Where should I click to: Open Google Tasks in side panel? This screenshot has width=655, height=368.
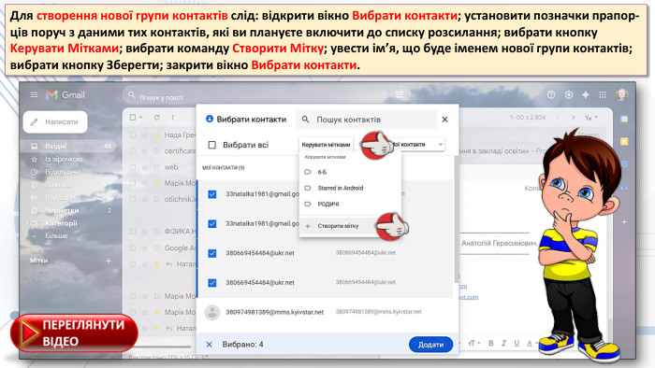click(624, 163)
